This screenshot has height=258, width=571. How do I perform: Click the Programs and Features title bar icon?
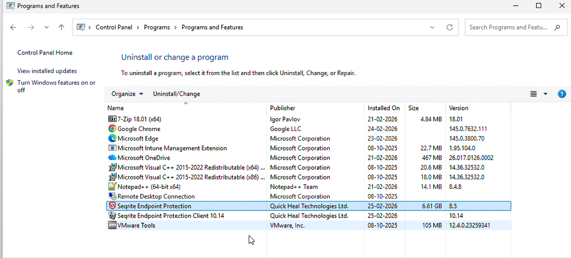(10, 6)
